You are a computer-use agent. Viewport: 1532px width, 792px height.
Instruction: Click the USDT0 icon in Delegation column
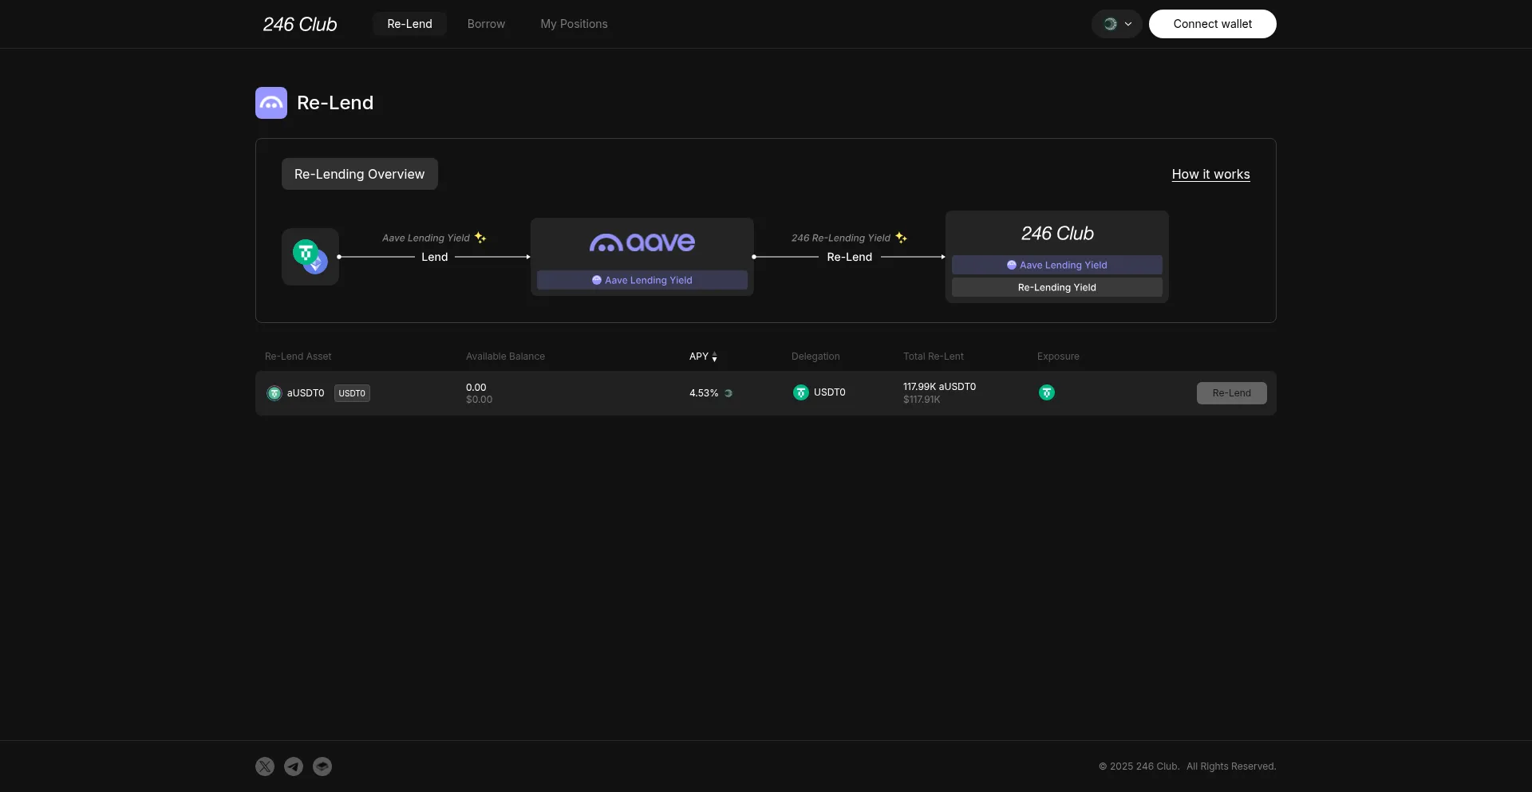point(801,392)
